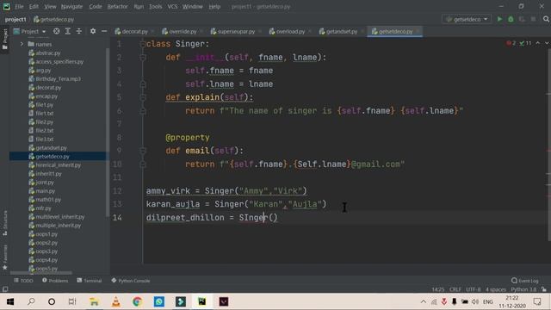Collapse the email method fold marker
The width and height of the screenshot is (551, 310).
(x=143, y=151)
